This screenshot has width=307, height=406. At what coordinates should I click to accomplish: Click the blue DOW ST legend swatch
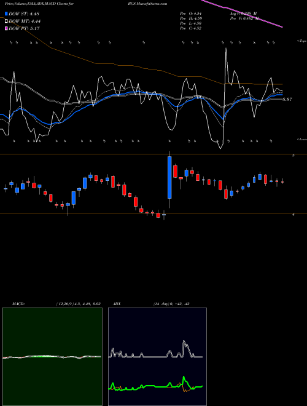click(x=6, y=14)
